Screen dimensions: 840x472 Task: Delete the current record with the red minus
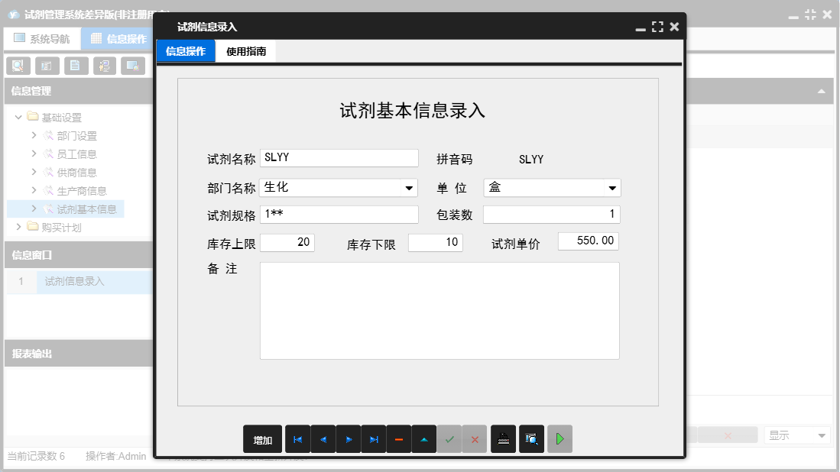pos(399,438)
